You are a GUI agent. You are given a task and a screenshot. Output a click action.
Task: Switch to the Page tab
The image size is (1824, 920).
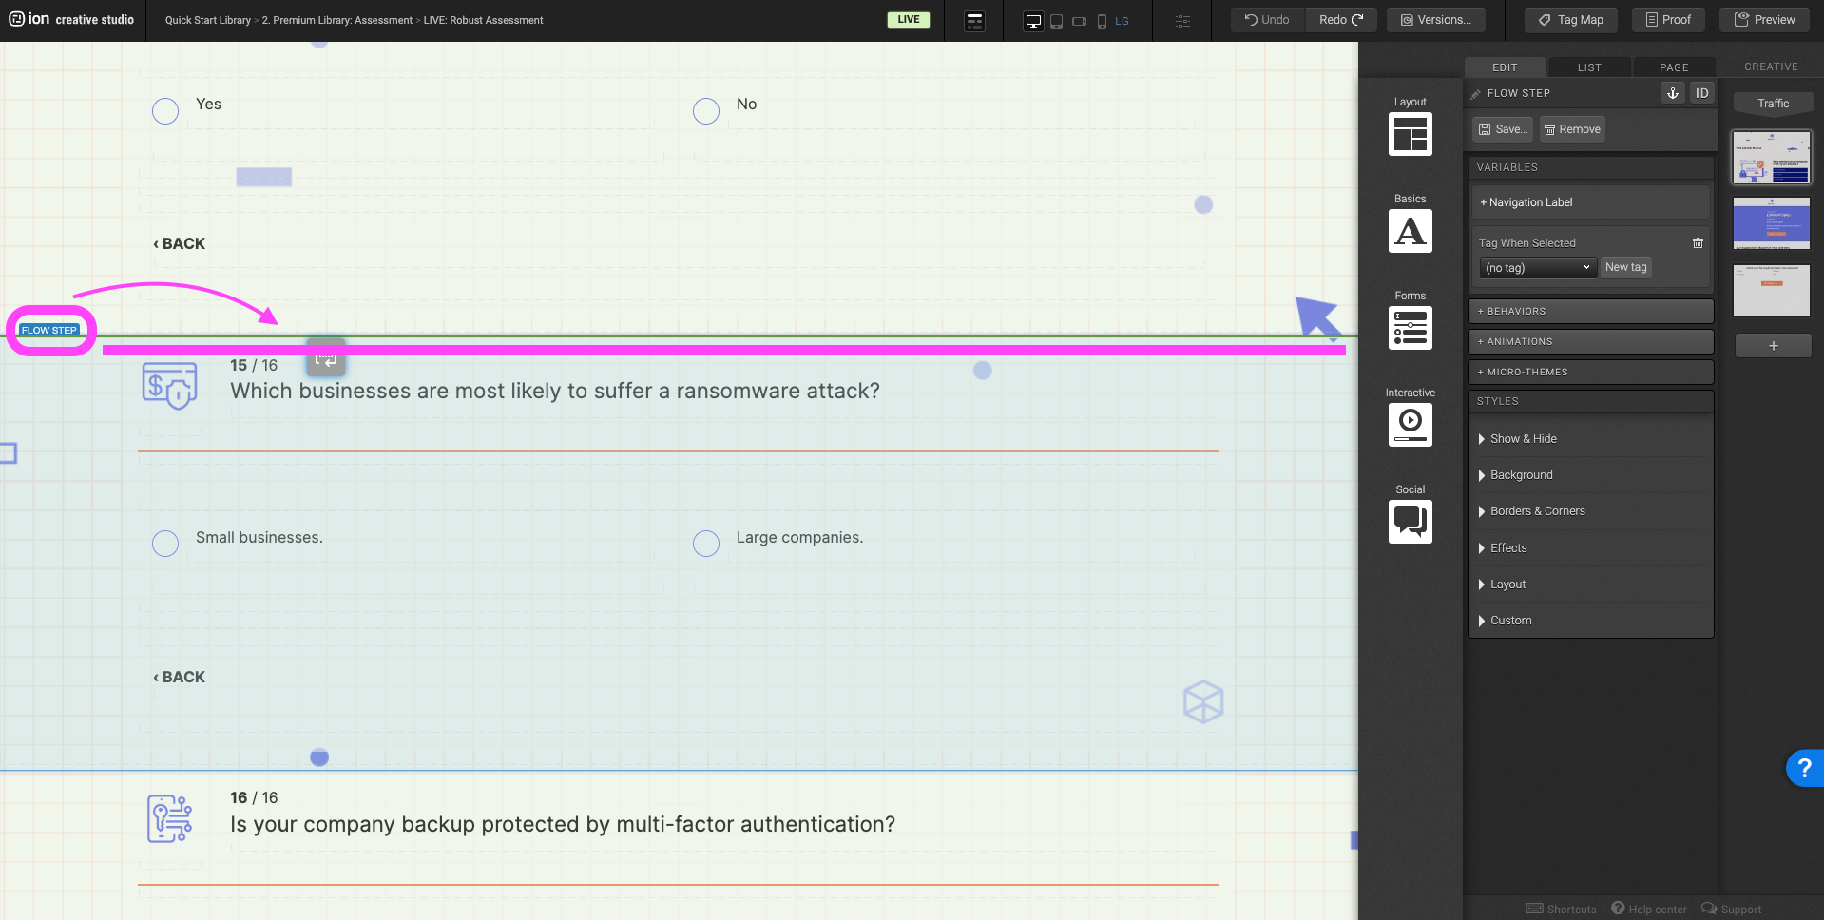tap(1674, 67)
